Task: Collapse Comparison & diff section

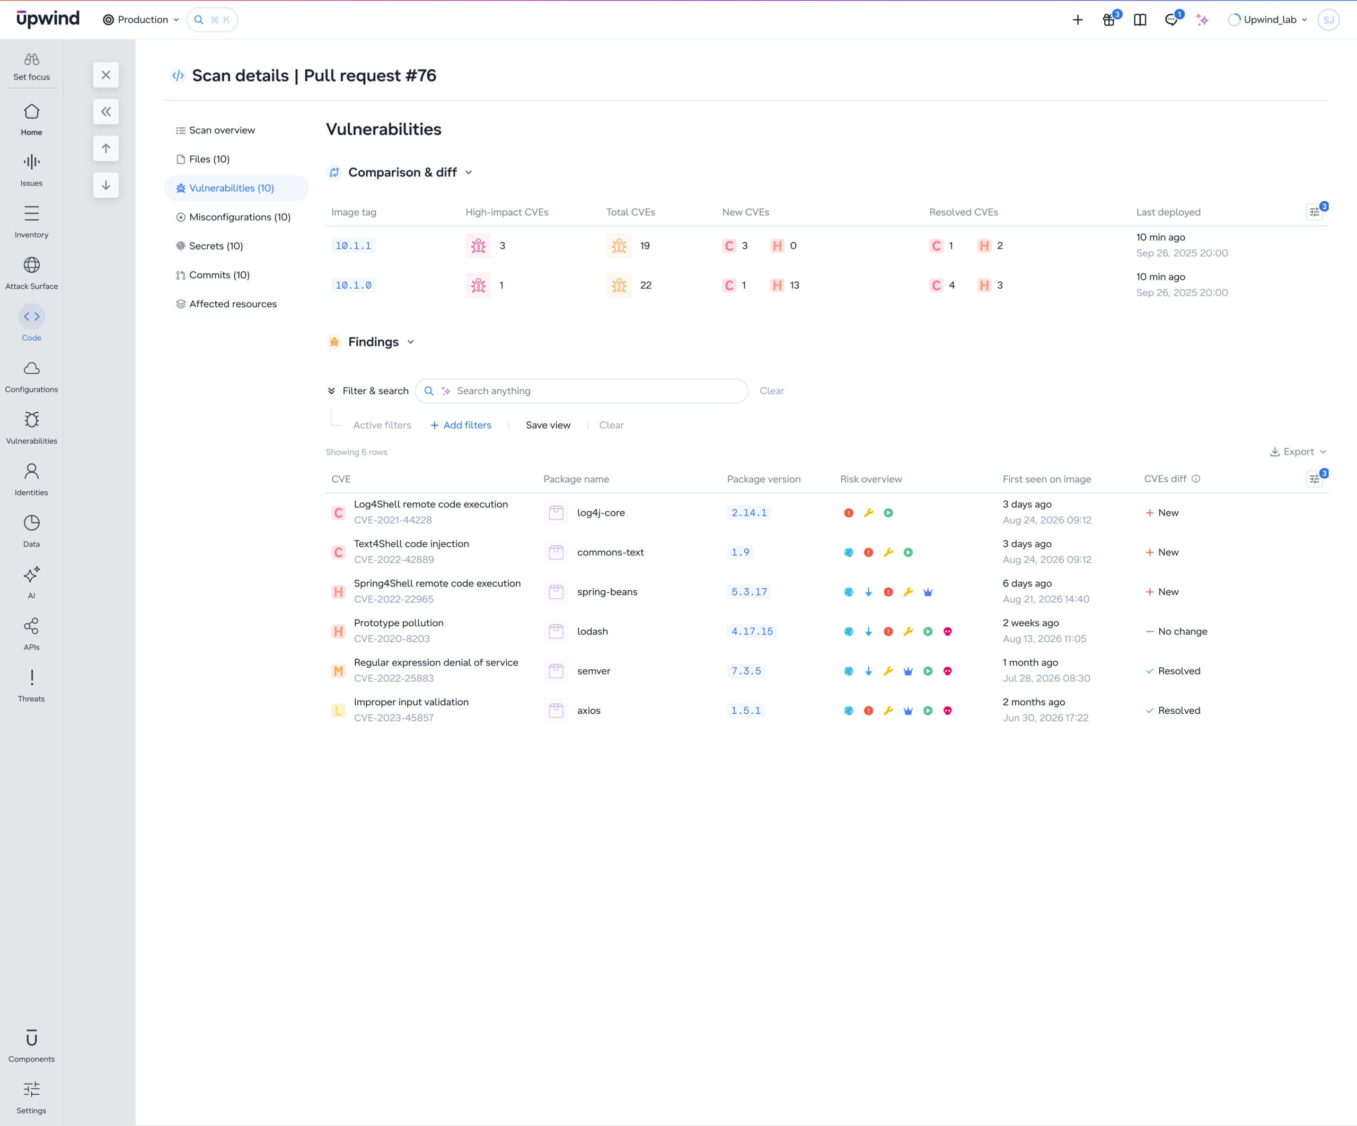Action: tap(469, 173)
